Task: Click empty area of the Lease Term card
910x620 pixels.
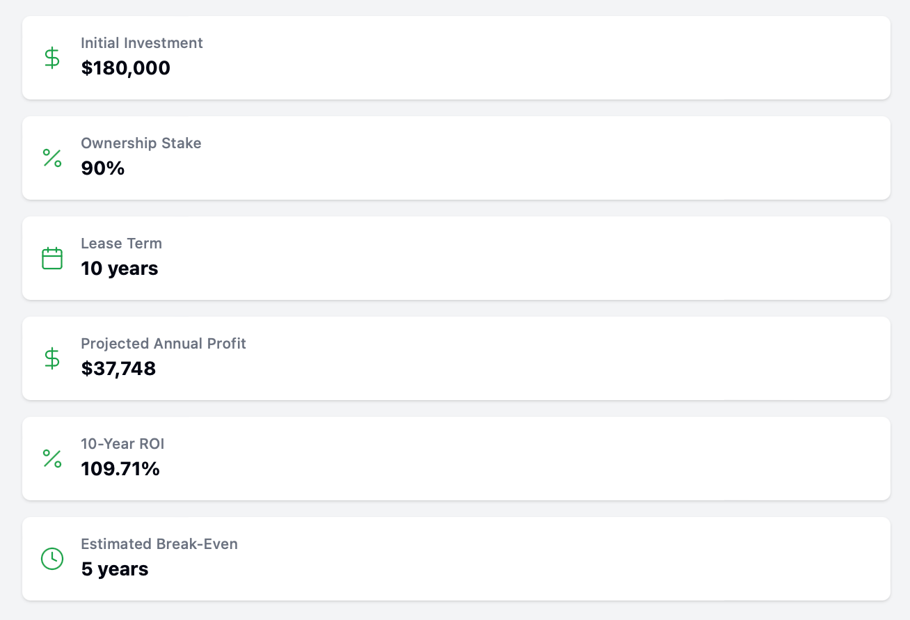Action: pyautogui.click(x=529, y=258)
